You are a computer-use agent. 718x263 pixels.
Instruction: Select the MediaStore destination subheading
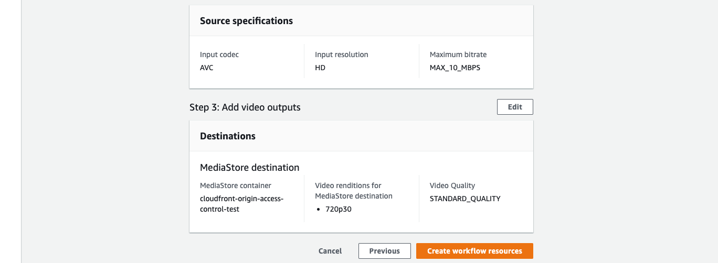pyautogui.click(x=249, y=168)
